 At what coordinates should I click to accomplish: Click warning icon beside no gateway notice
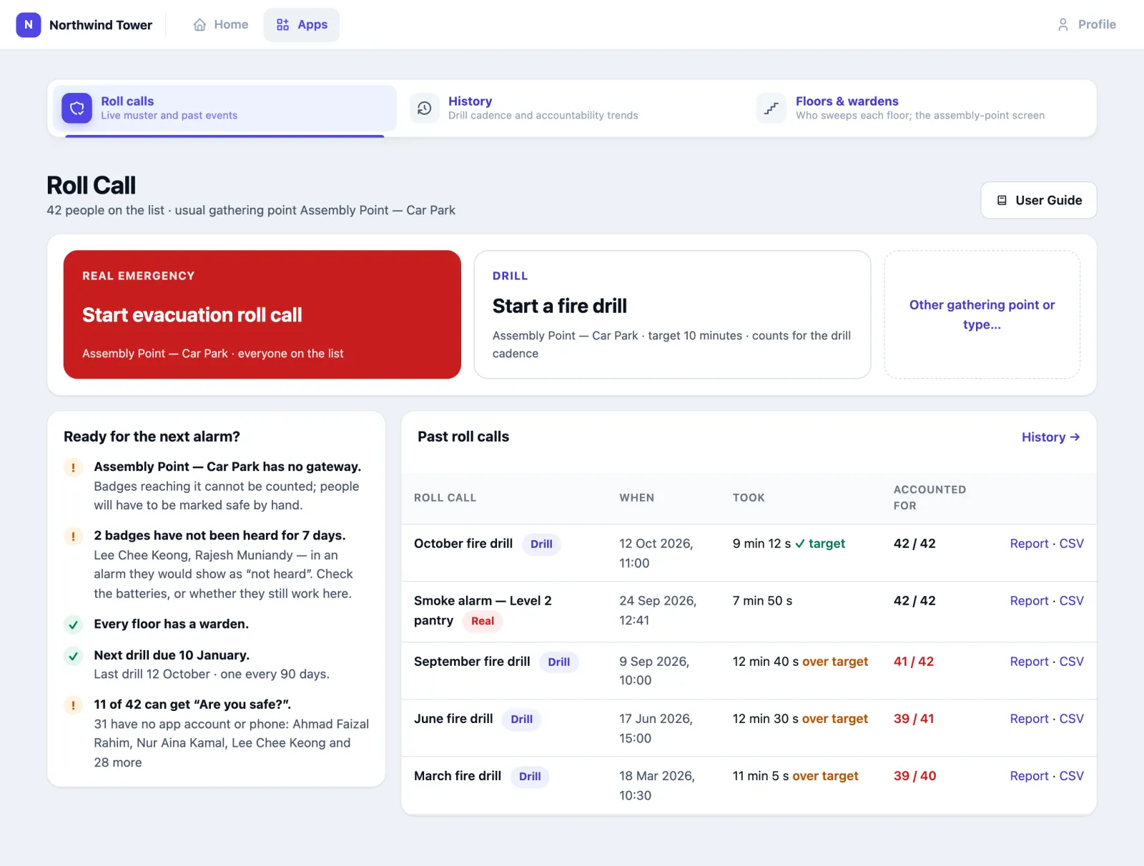click(73, 467)
